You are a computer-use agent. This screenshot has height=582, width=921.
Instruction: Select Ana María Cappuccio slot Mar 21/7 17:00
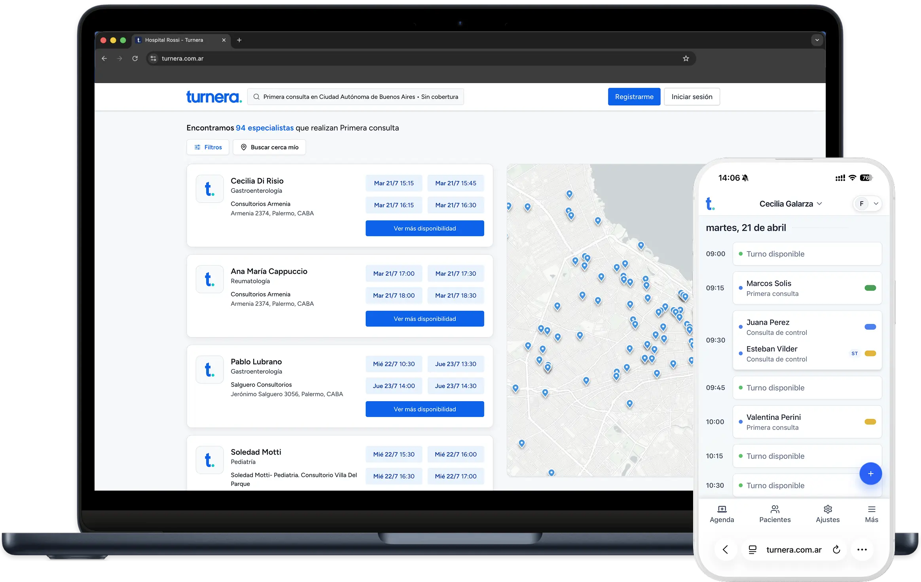coord(394,273)
